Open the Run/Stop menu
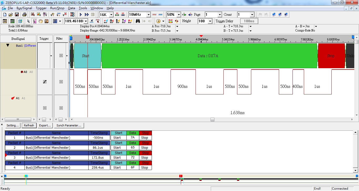Viewport: 359px width, 191px height. click(57, 8)
